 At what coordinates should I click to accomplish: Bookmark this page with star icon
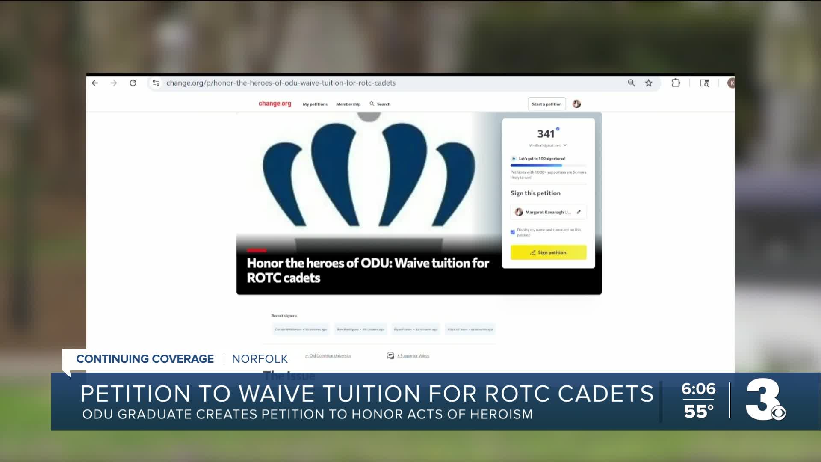click(649, 83)
